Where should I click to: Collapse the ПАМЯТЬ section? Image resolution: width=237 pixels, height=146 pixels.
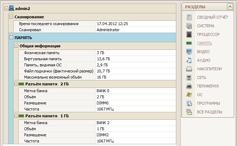(x=11, y=37)
